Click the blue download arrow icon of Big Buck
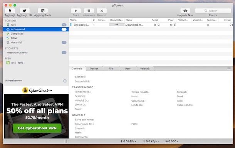 (x=71, y=25)
